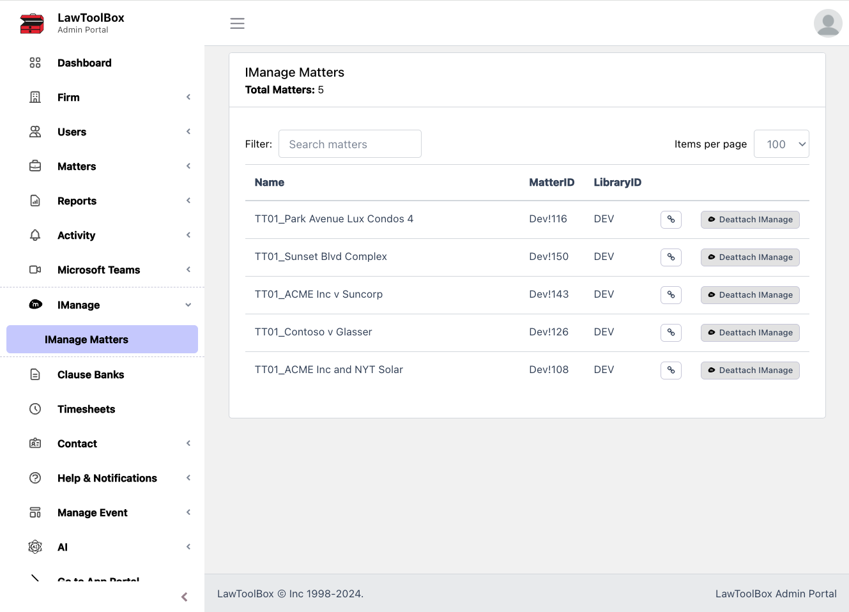This screenshot has width=849, height=612.
Task: Select IManage Matters submenu item
Action: tap(102, 339)
